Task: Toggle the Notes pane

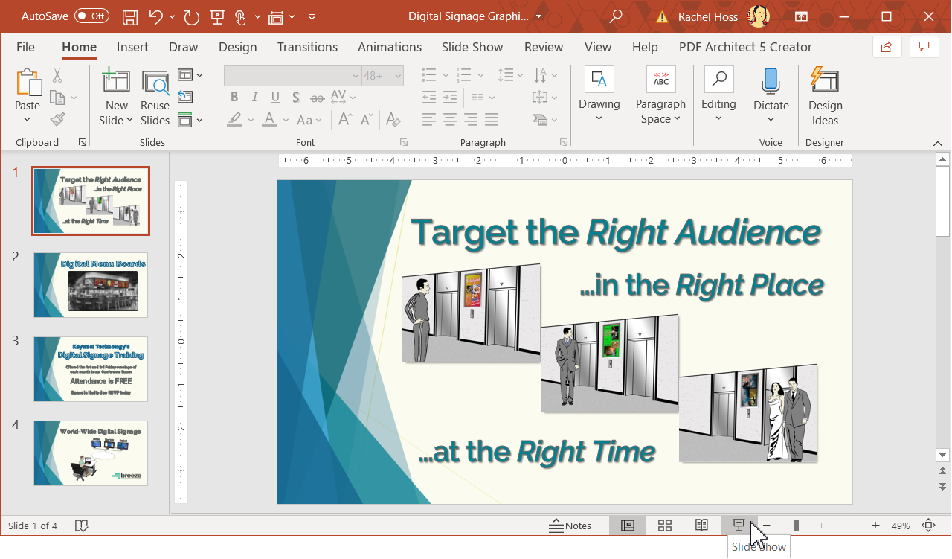Action: [x=570, y=526]
